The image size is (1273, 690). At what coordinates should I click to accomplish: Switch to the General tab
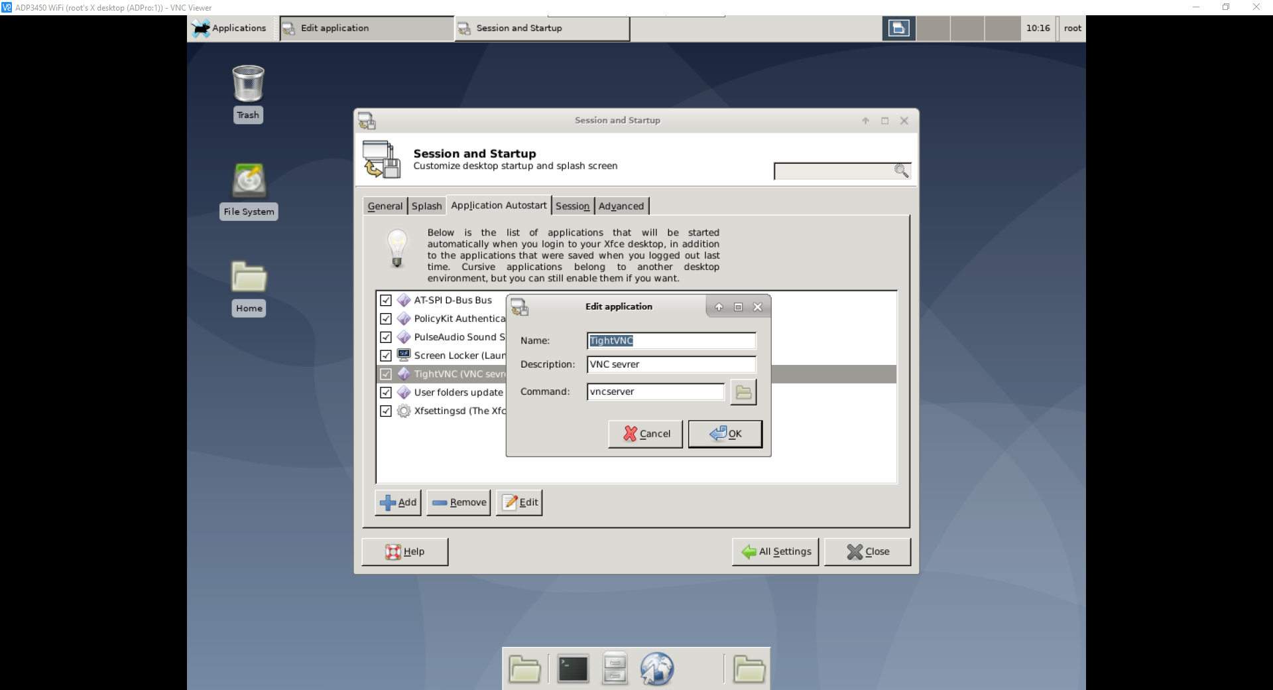385,206
